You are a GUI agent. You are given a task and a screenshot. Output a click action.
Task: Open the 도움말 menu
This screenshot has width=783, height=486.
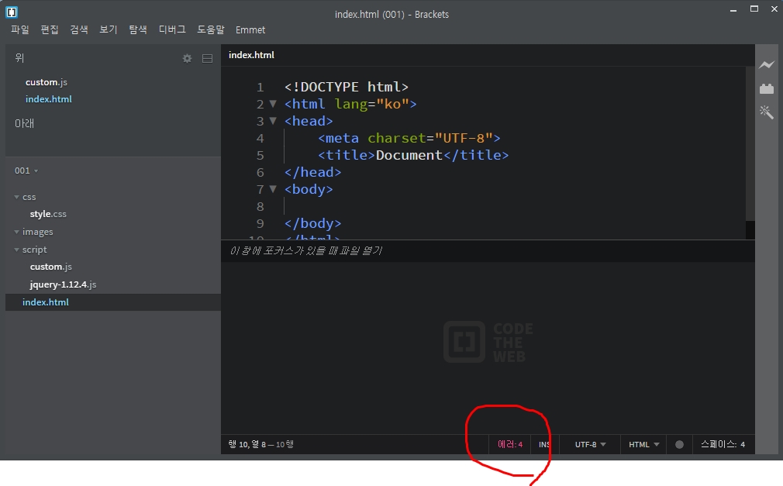tap(211, 29)
